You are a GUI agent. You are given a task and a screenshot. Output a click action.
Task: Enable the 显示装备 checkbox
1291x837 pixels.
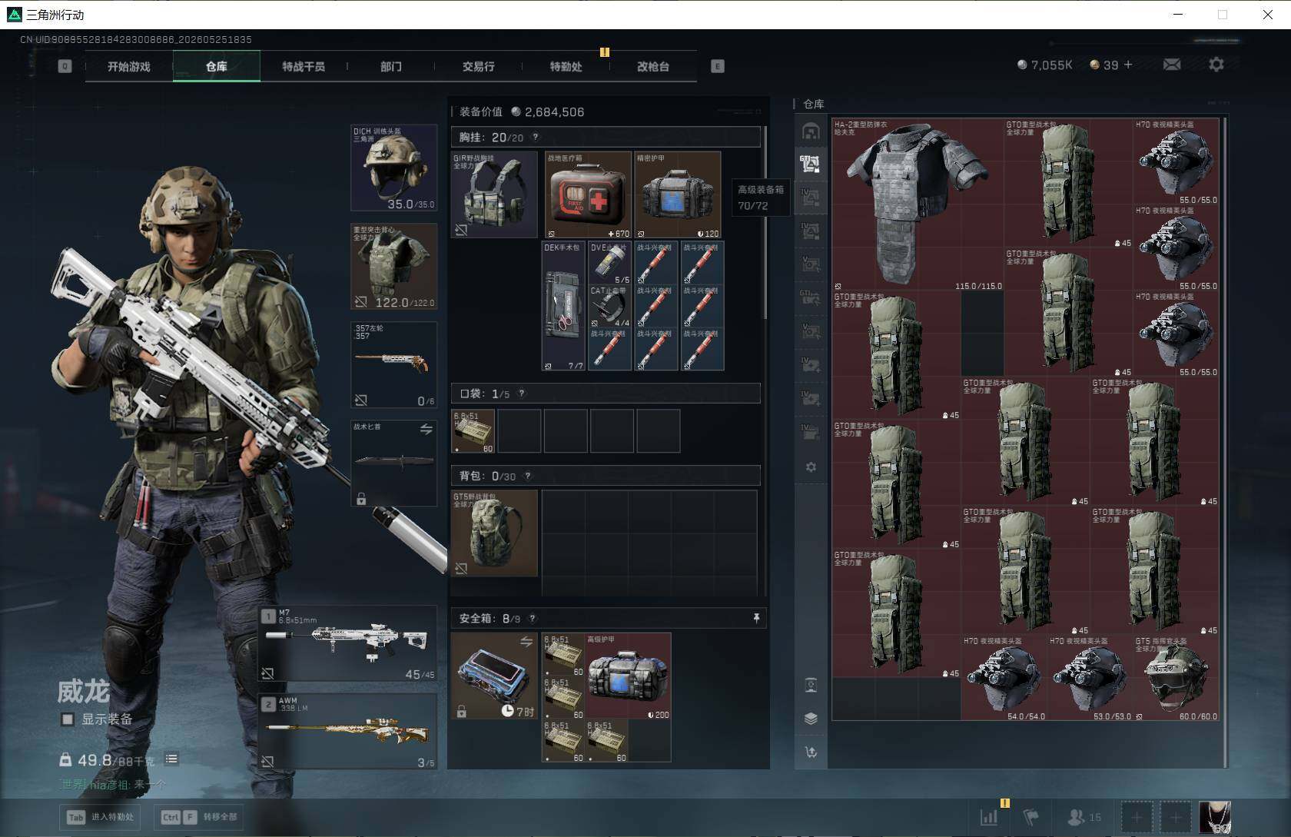[x=68, y=719]
